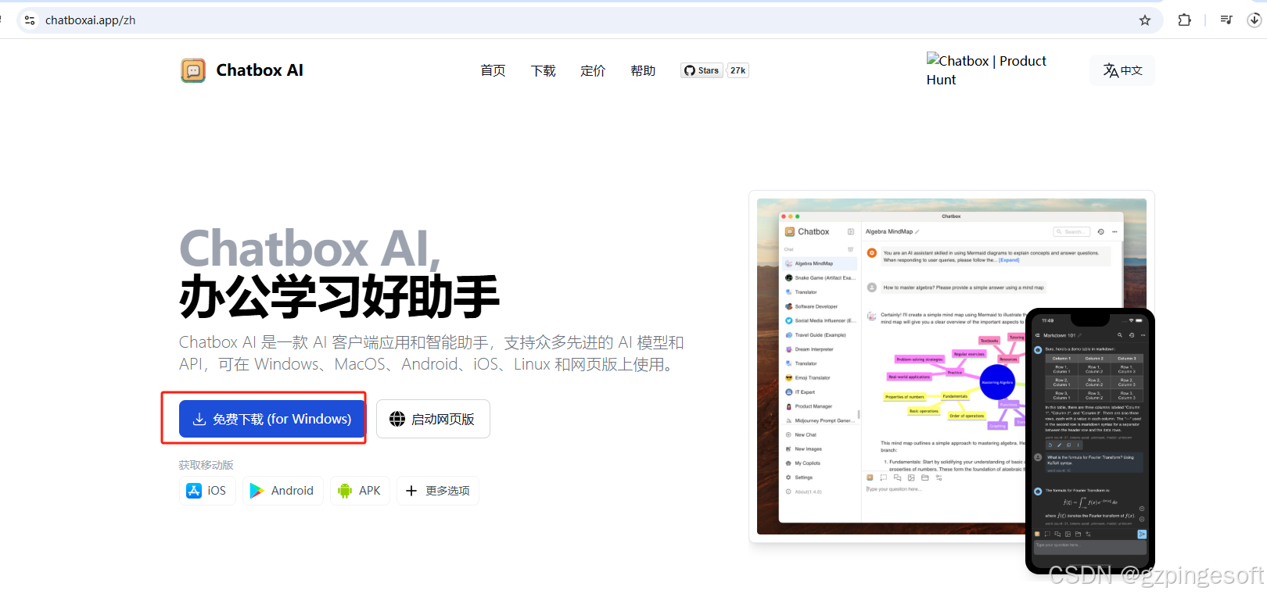The height and width of the screenshot is (597, 1267).
Task: Click the plus icon beside 更多选项
Action: tap(411, 491)
